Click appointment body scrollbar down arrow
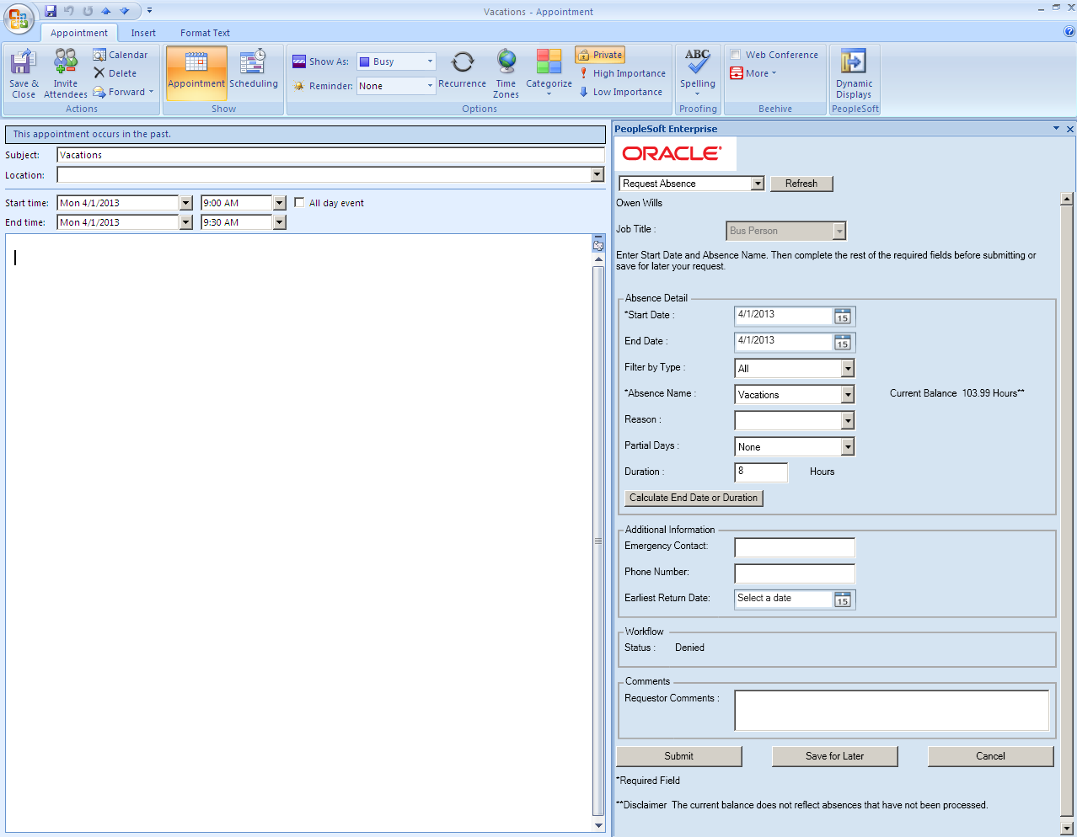This screenshot has width=1077, height=837. pyautogui.click(x=598, y=826)
